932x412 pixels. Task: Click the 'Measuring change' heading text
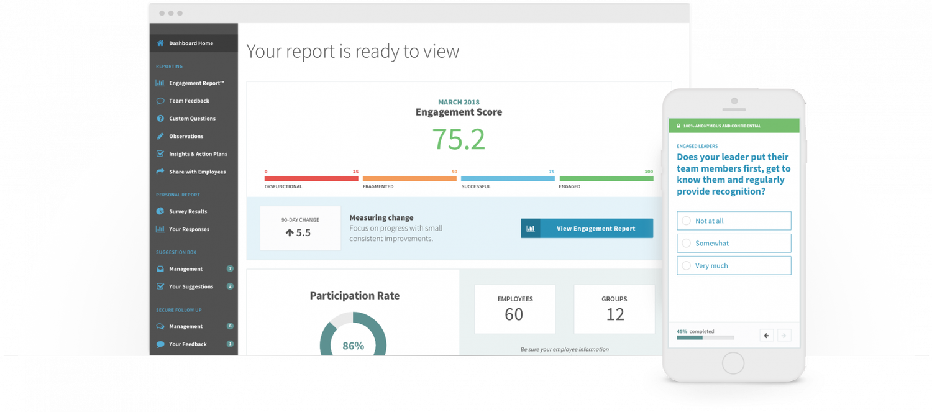tap(381, 217)
